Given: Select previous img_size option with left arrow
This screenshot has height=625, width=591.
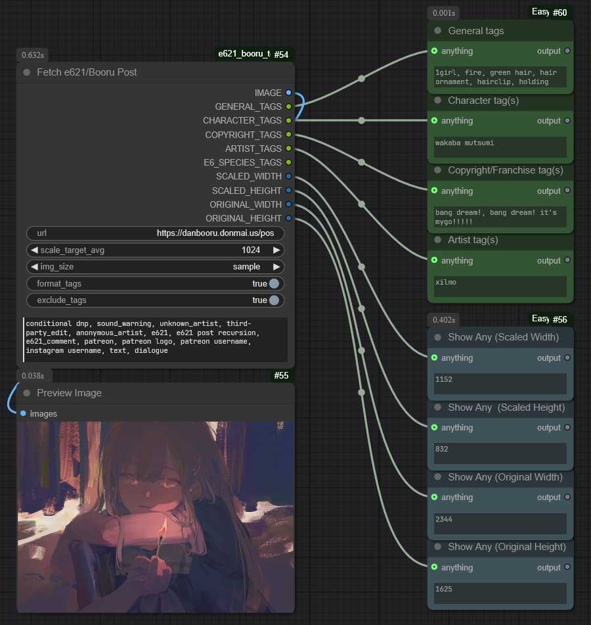Looking at the screenshot, I should click(x=34, y=267).
